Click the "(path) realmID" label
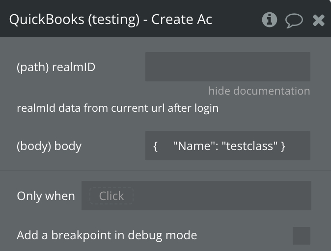The width and height of the screenshot is (331, 251). coord(56,67)
